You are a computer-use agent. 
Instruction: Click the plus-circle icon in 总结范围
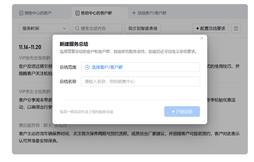point(87,67)
